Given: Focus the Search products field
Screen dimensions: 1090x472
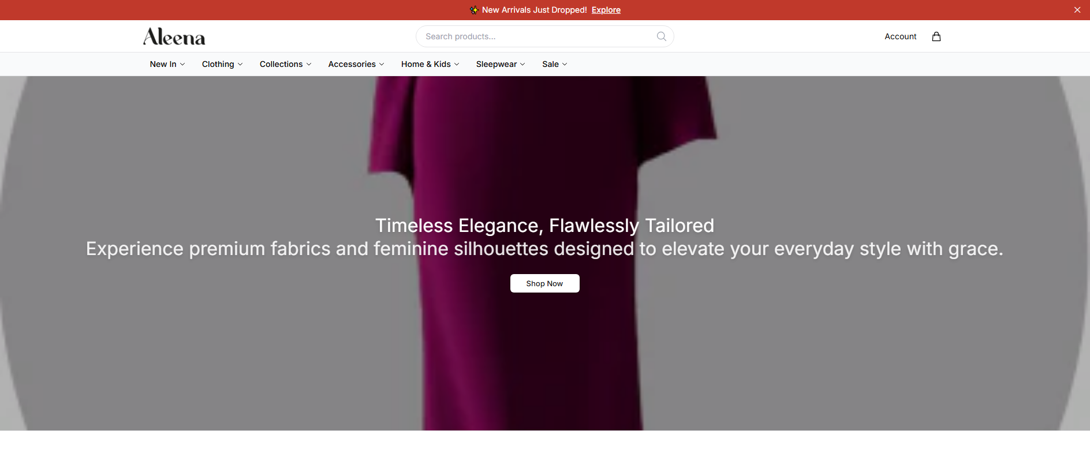Looking at the screenshot, I should click(x=545, y=36).
